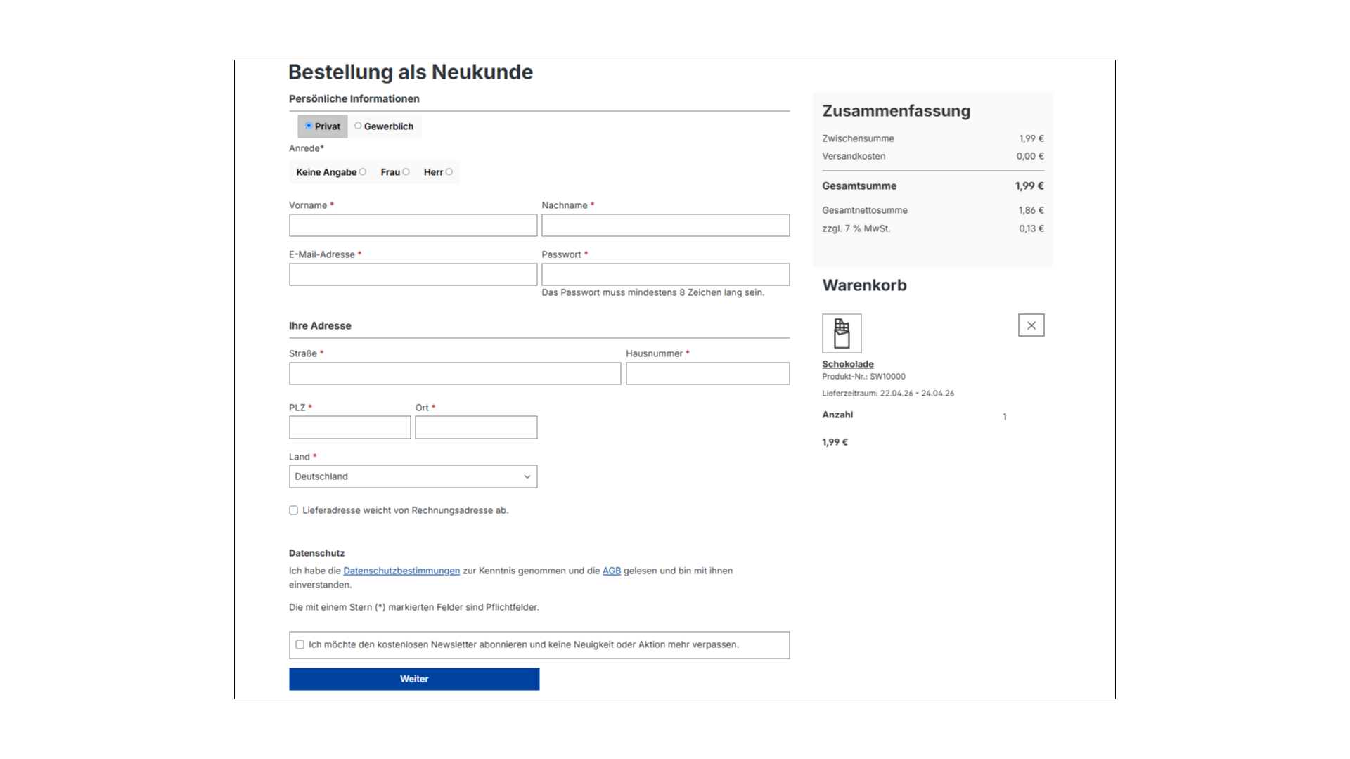Open the AGB page

click(611, 571)
